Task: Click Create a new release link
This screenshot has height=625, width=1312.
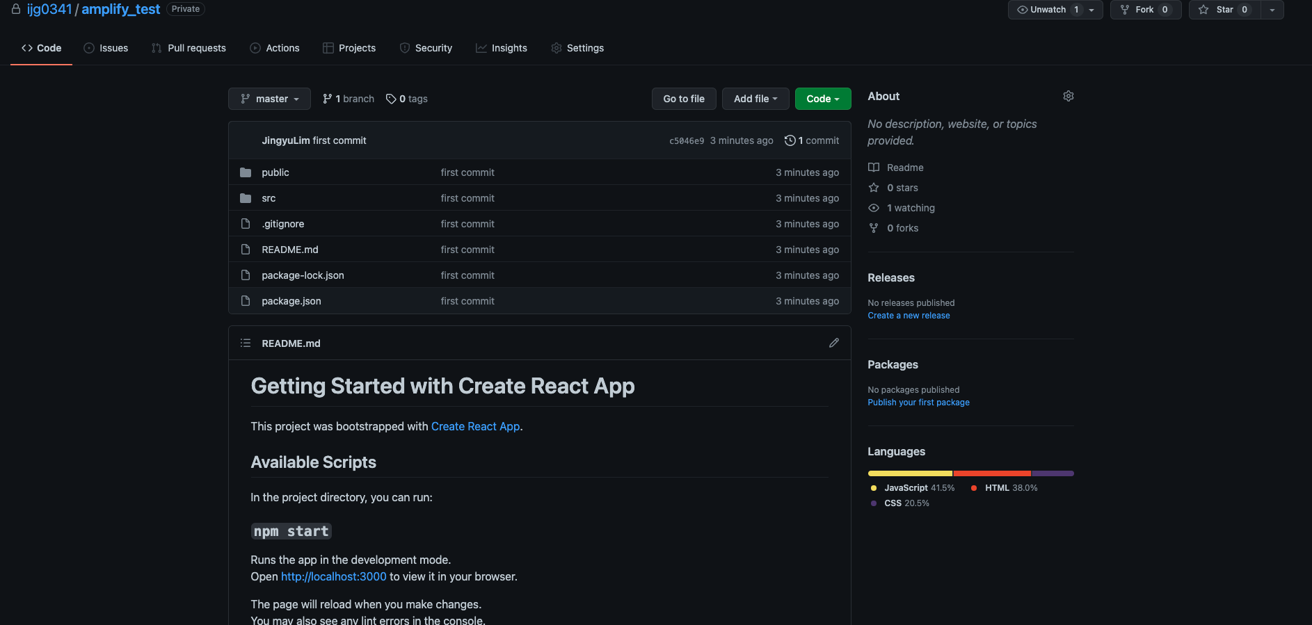Action: point(909,316)
